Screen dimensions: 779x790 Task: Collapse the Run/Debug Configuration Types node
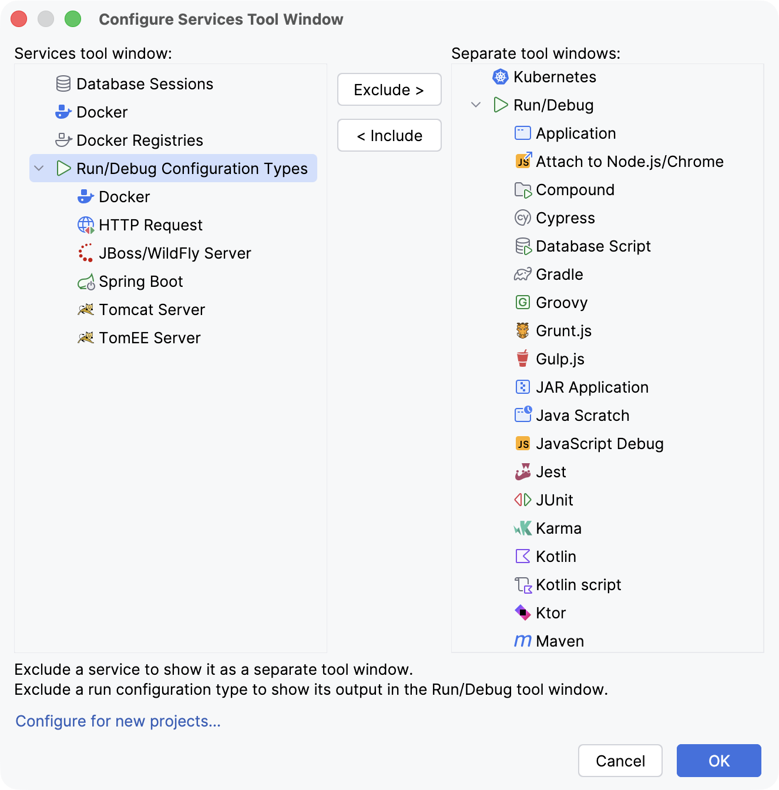pyautogui.click(x=39, y=169)
